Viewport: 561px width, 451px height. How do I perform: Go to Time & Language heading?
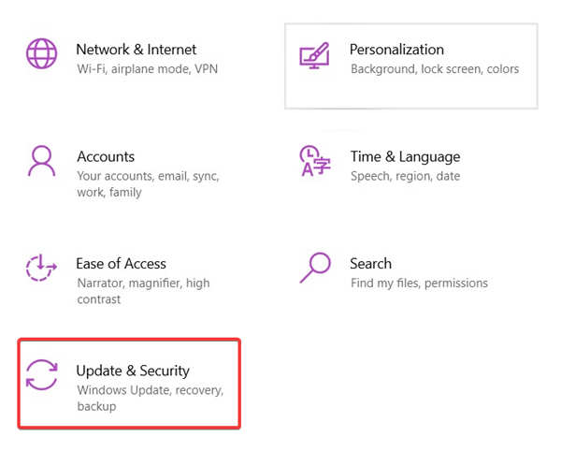click(x=405, y=156)
